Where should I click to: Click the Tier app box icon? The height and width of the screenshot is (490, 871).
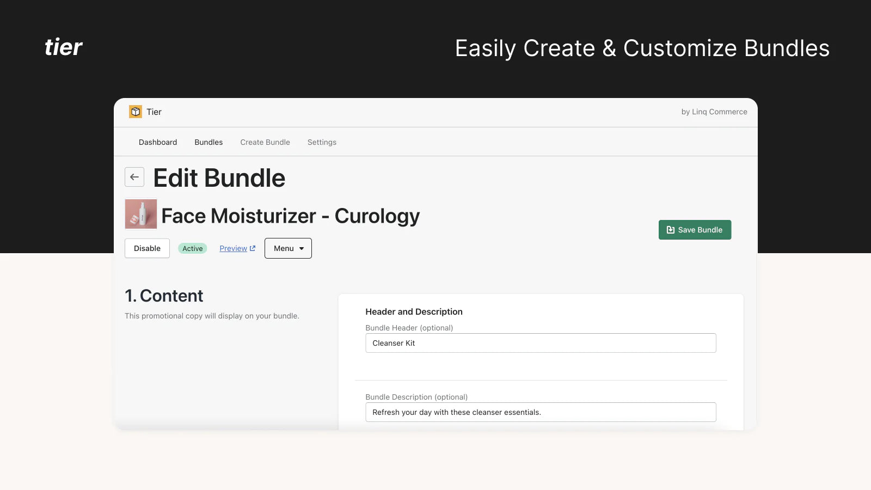(x=136, y=111)
